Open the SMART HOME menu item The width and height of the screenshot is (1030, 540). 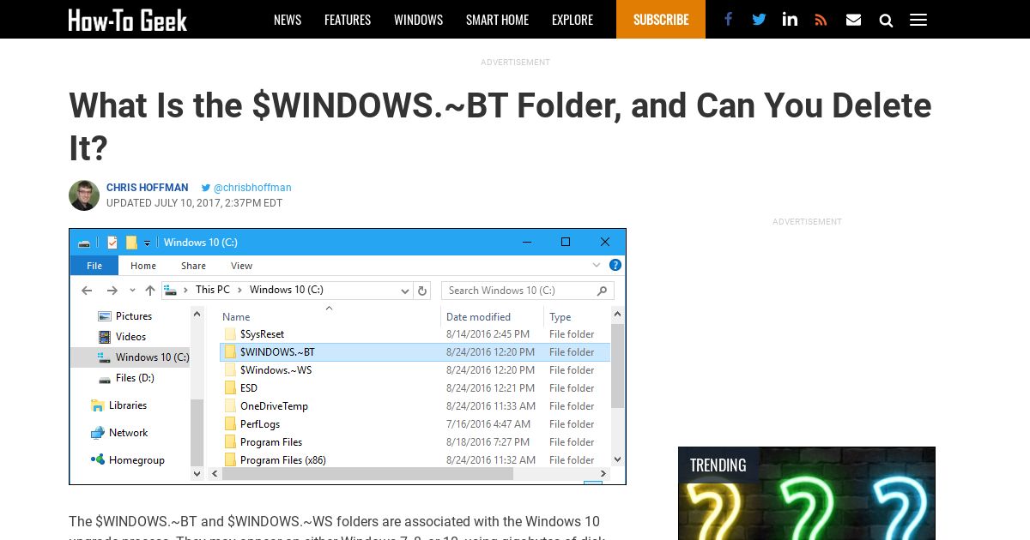(x=497, y=20)
